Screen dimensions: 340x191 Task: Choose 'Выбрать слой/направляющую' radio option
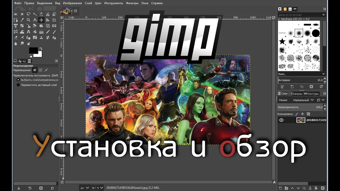pos(37,80)
